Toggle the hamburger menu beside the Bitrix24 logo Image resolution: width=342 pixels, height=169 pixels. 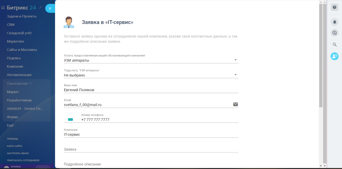[x=3, y=8]
